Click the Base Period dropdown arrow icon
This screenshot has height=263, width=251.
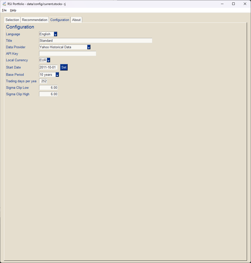pos(57,74)
